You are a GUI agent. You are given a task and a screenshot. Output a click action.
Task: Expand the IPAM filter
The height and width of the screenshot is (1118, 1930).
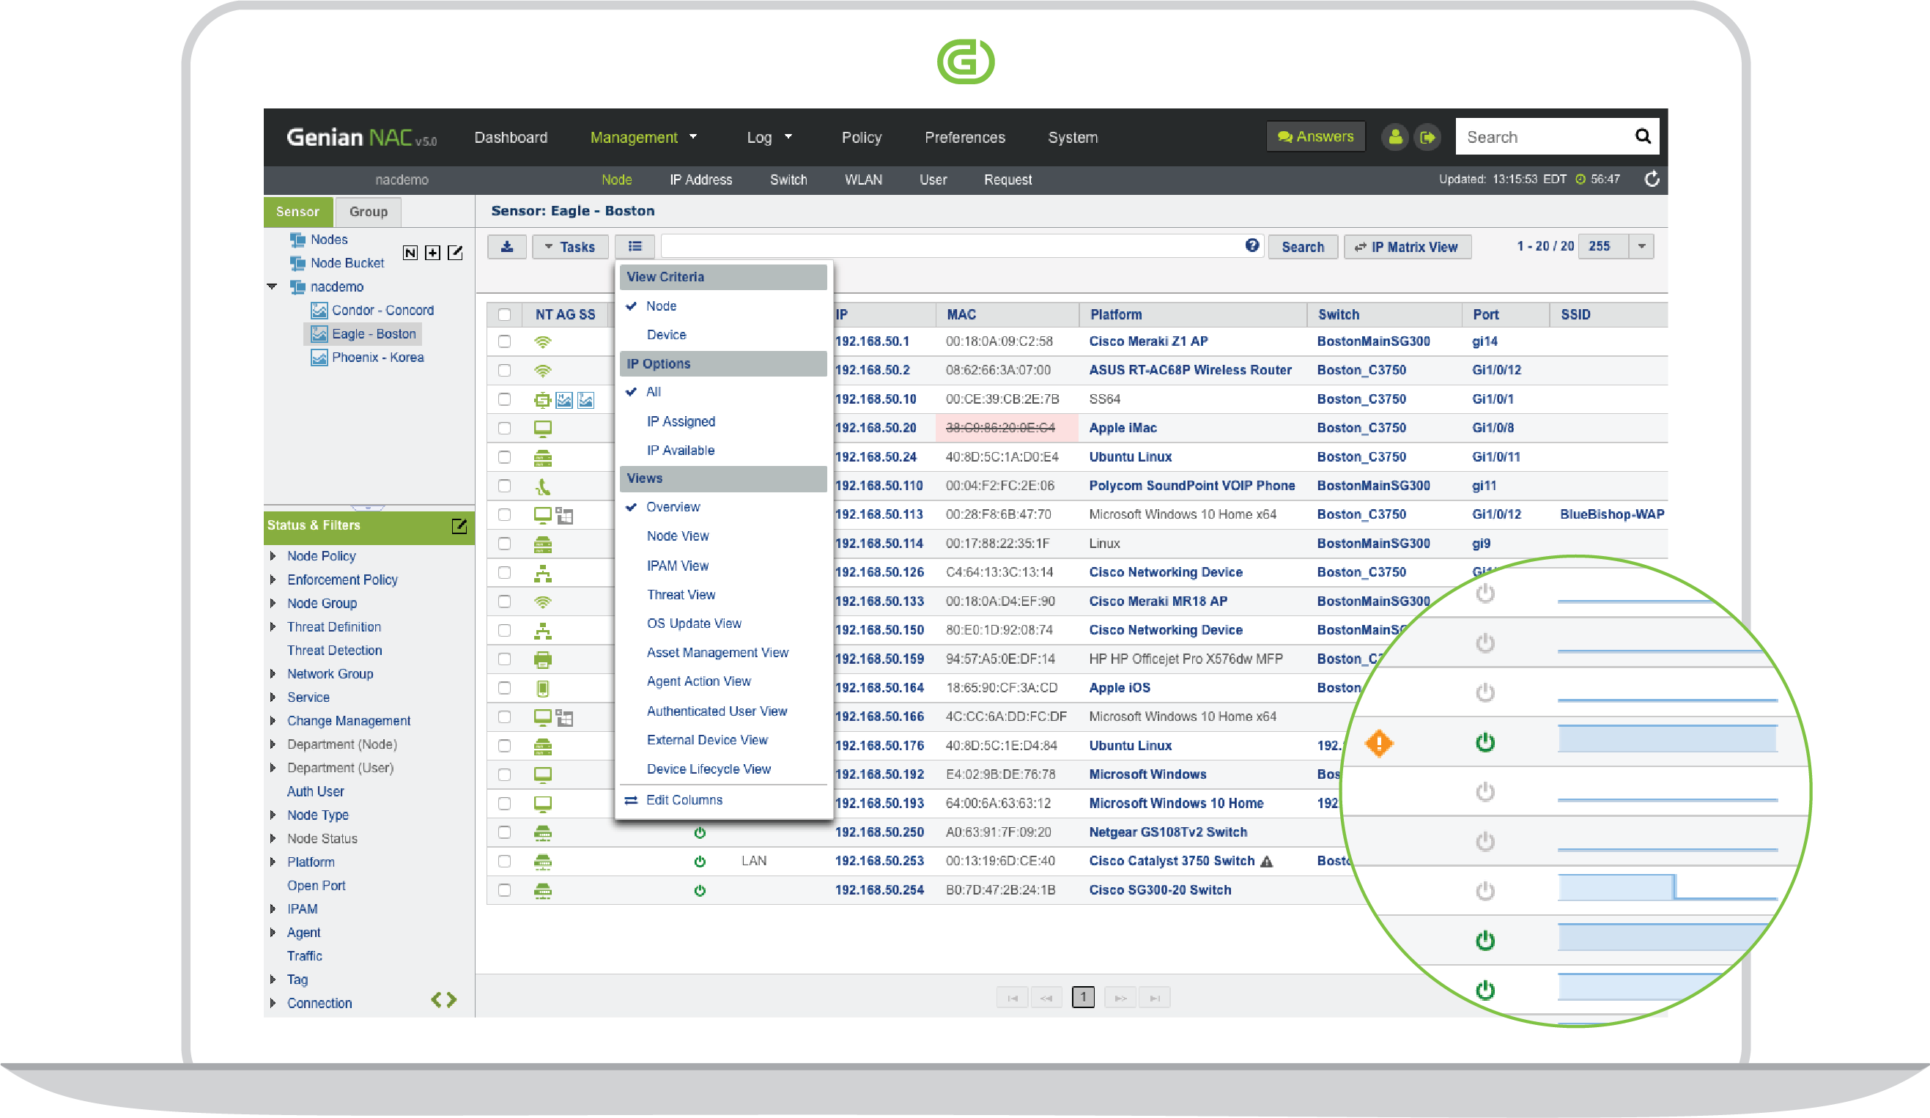273,910
